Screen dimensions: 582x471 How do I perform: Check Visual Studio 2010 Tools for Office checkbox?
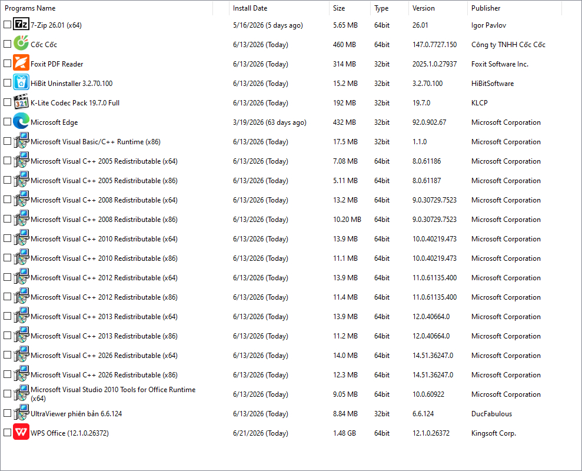click(8, 394)
